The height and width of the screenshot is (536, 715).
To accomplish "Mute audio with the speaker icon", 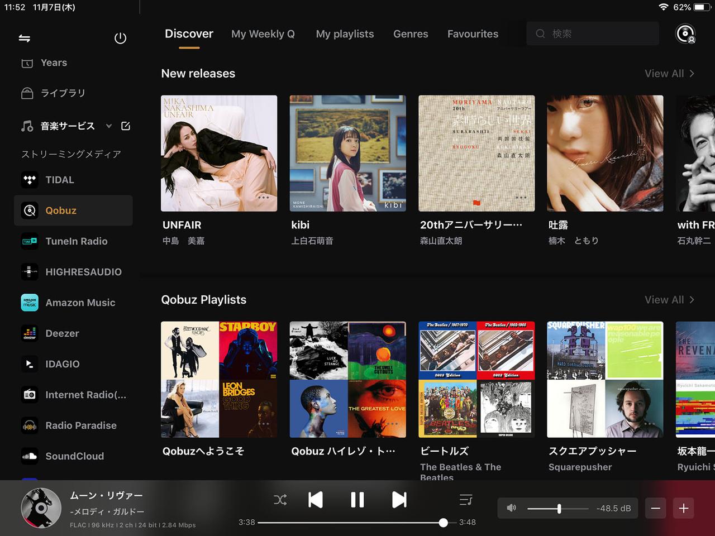I will click(x=511, y=508).
